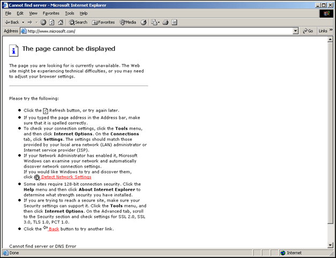Click the Back toolbar button
The height and width of the screenshot is (258, 336).
coord(12,22)
